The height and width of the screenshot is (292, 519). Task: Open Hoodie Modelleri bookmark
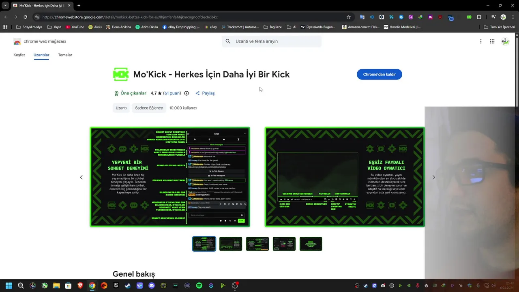(x=402, y=27)
